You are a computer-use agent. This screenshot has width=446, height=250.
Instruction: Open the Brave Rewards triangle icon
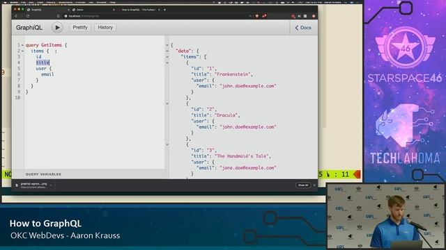pos(264,16)
